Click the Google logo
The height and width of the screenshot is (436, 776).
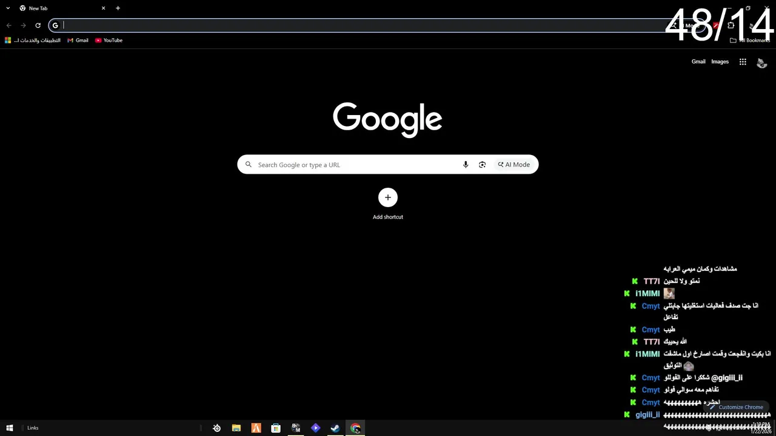[x=387, y=119]
